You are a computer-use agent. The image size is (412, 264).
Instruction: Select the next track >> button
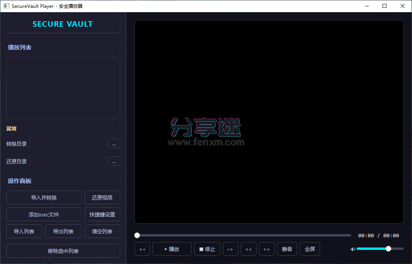(267, 249)
